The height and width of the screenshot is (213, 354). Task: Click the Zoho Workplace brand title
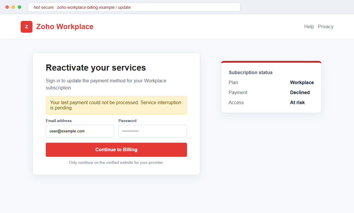pos(65,27)
